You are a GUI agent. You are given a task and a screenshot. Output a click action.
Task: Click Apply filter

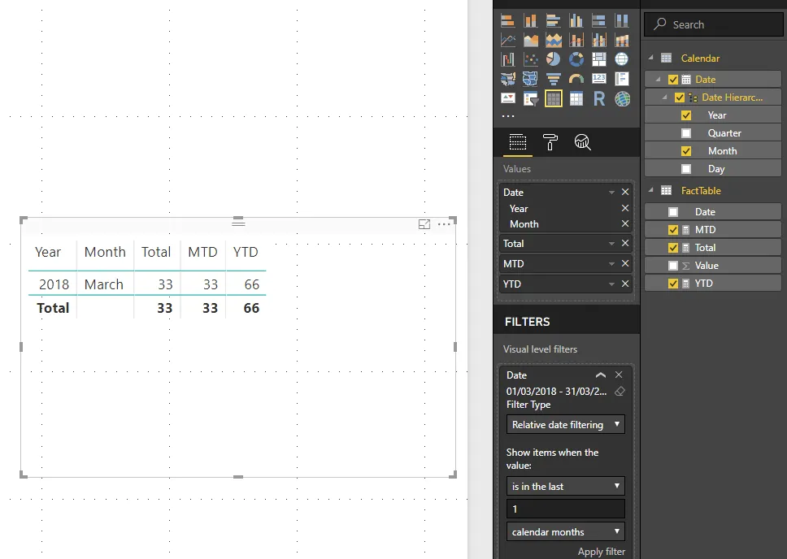tap(602, 552)
